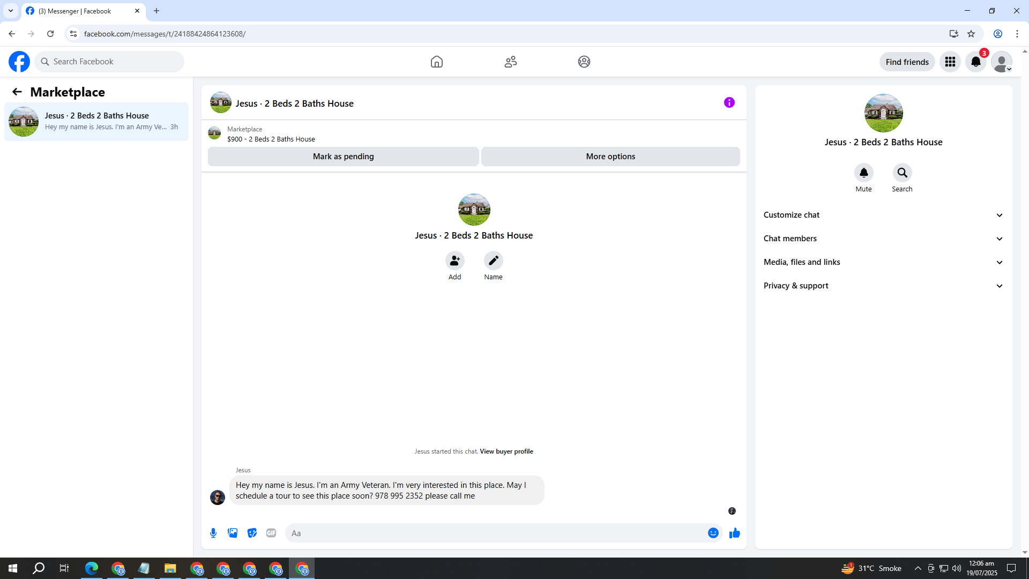Mute this conversation with the bell
Viewport: 1029px width, 579px height.
pos(863,173)
